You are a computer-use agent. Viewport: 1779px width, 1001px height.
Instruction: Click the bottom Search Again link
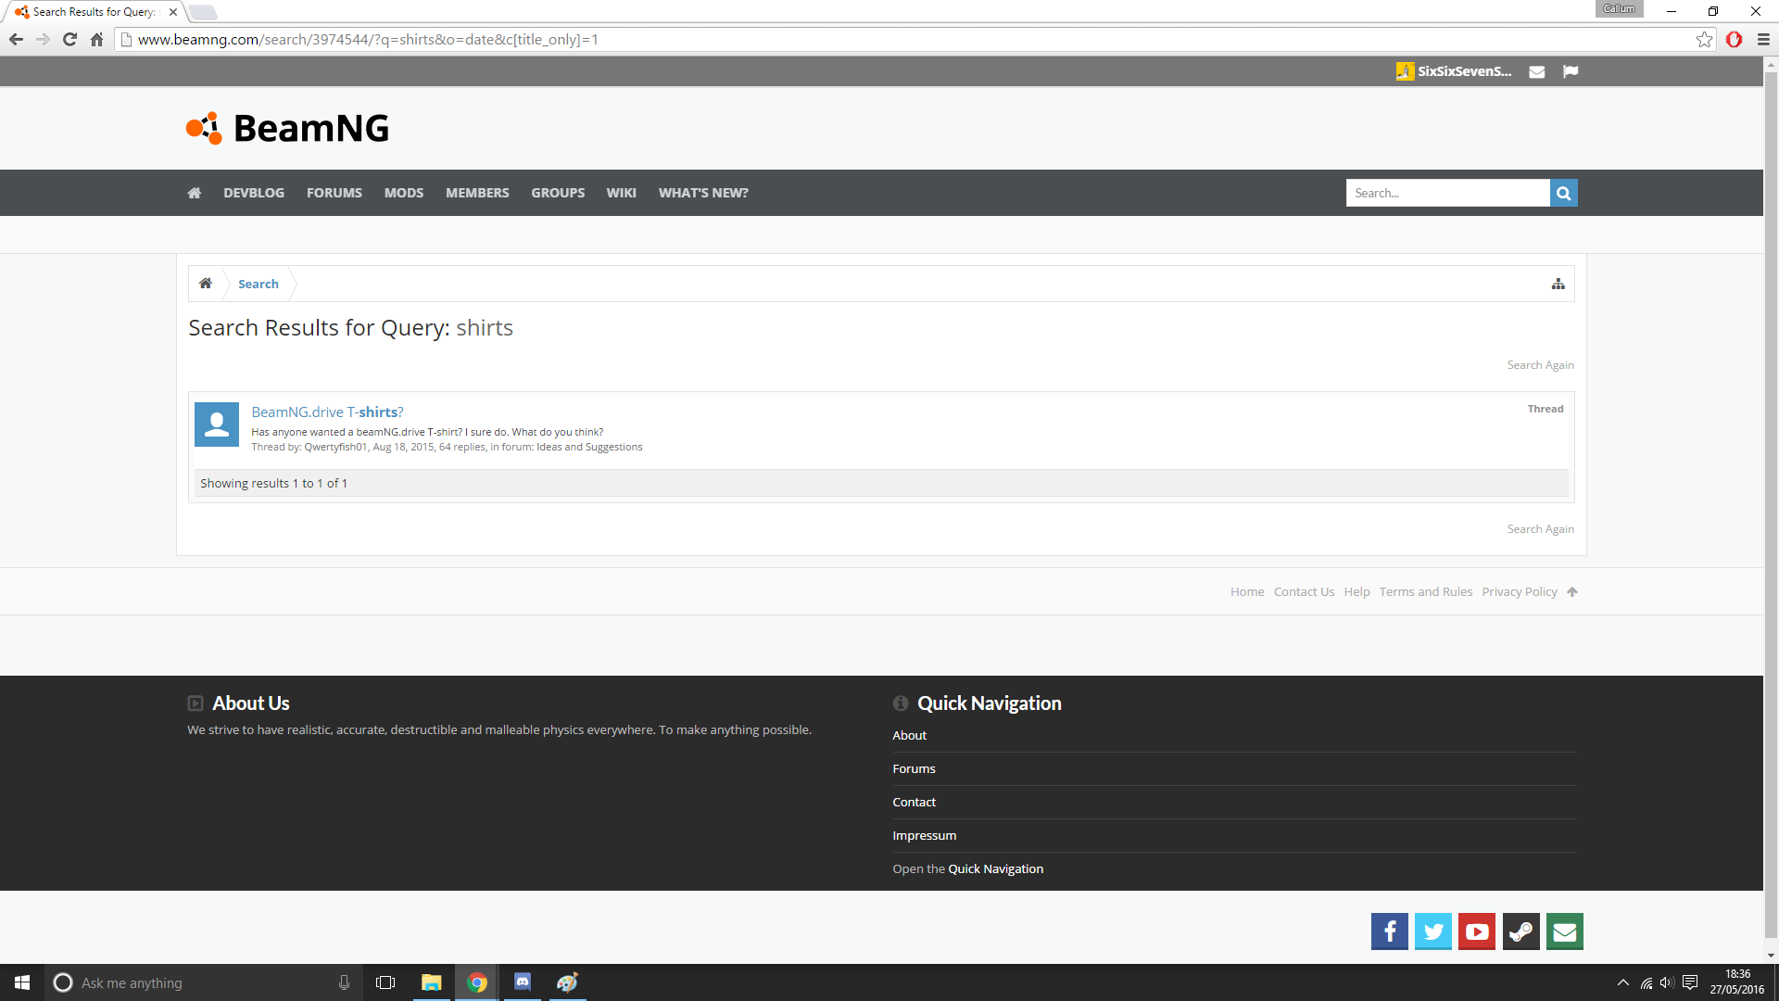click(x=1540, y=529)
